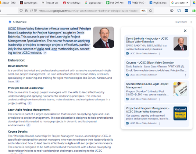Open the shield tracking protection icon

coord(21,11)
